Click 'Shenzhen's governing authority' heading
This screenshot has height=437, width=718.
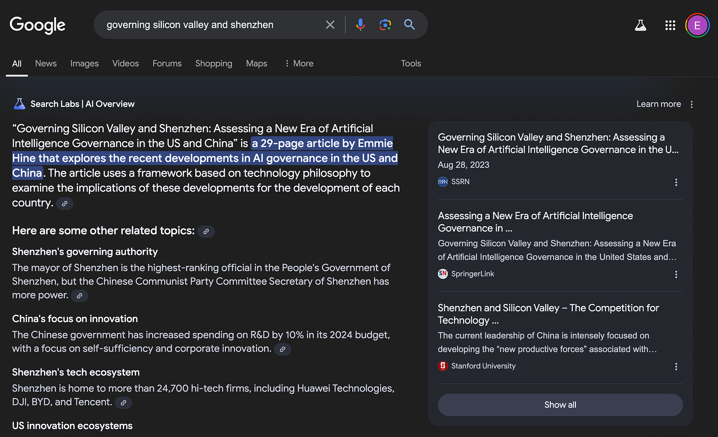point(85,252)
